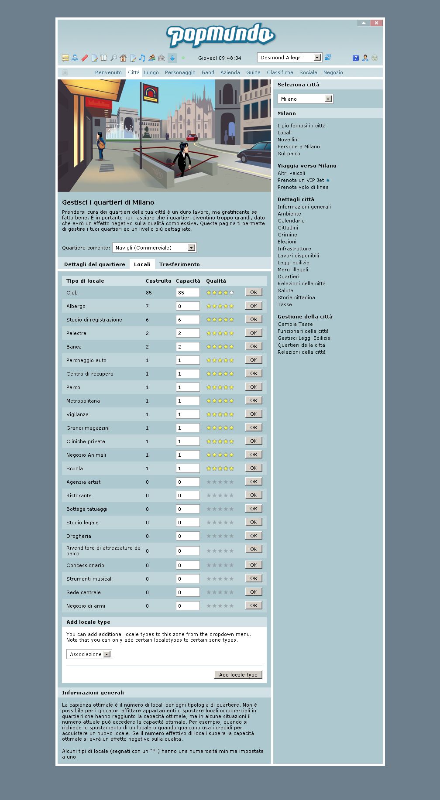Open the Infrastrutture link

tap(294, 249)
